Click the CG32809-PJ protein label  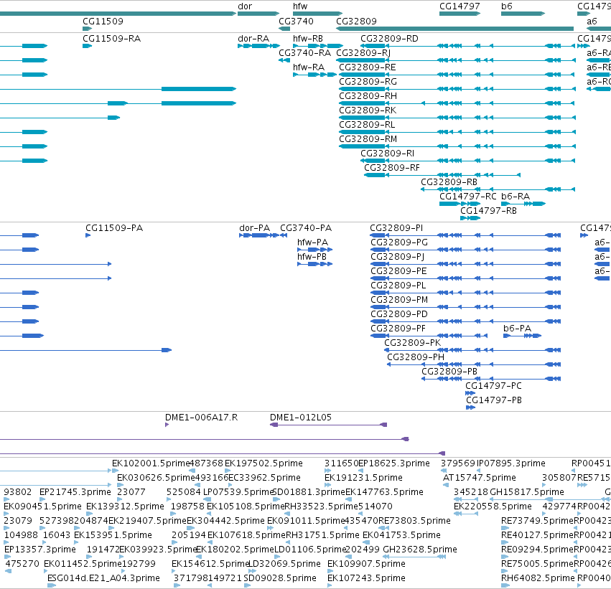click(x=398, y=257)
